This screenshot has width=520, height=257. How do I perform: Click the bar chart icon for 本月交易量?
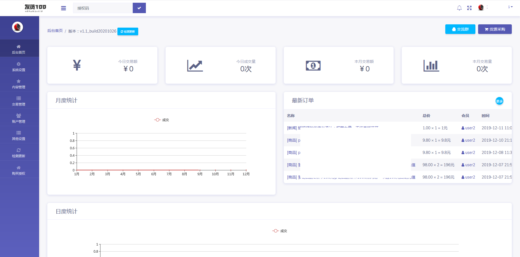pos(431,66)
